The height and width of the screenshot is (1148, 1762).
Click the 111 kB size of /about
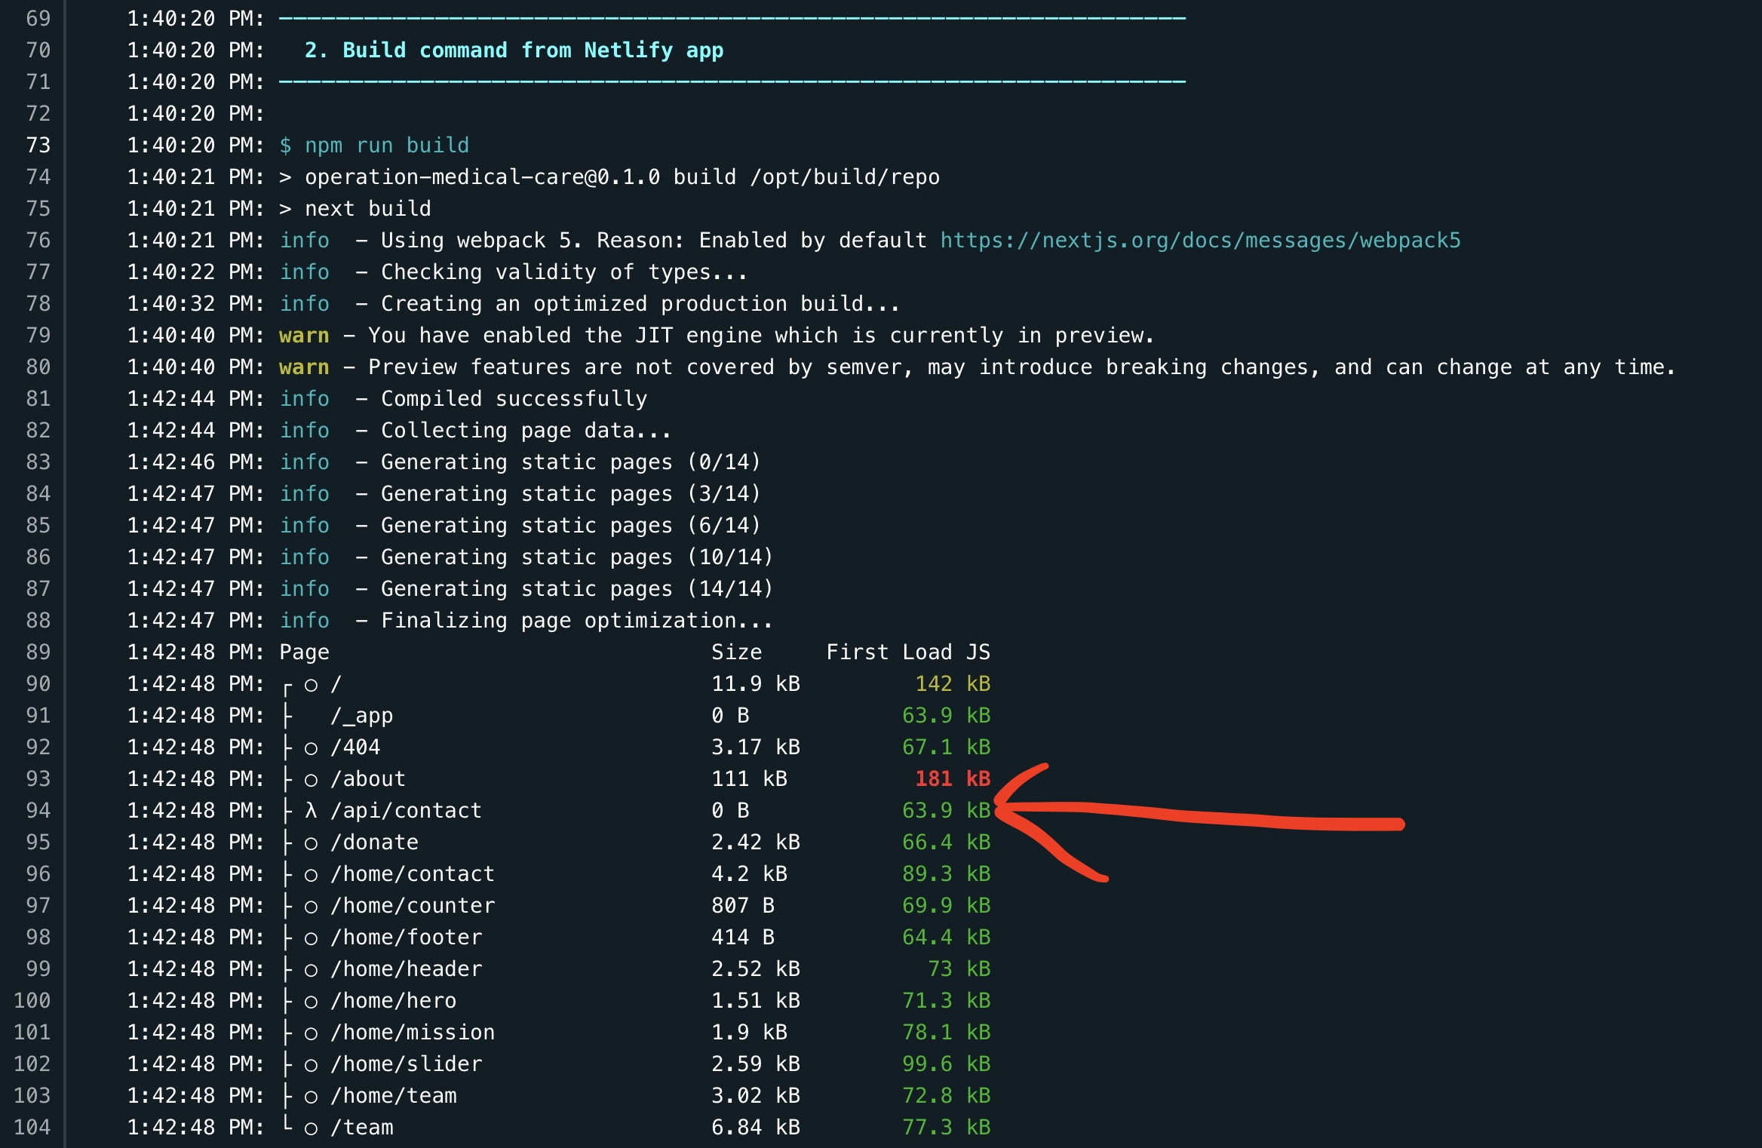pyautogui.click(x=749, y=779)
